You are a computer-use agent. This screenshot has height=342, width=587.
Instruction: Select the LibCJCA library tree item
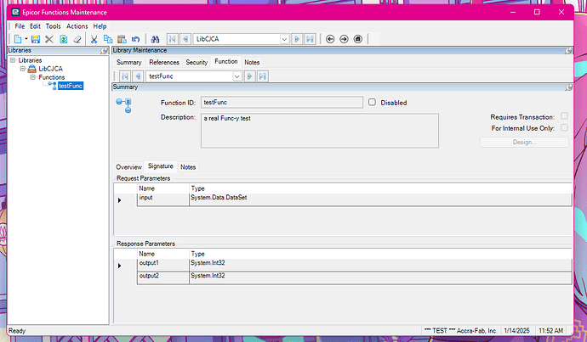[50, 69]
